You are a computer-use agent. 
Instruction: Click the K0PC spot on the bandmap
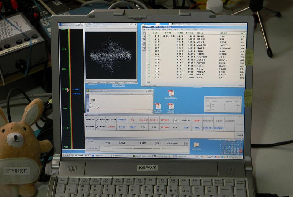[77, 89]
